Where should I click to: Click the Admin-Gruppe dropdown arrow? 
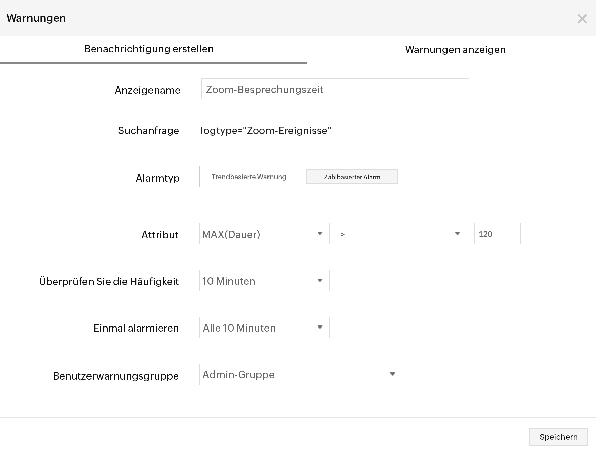392,374
